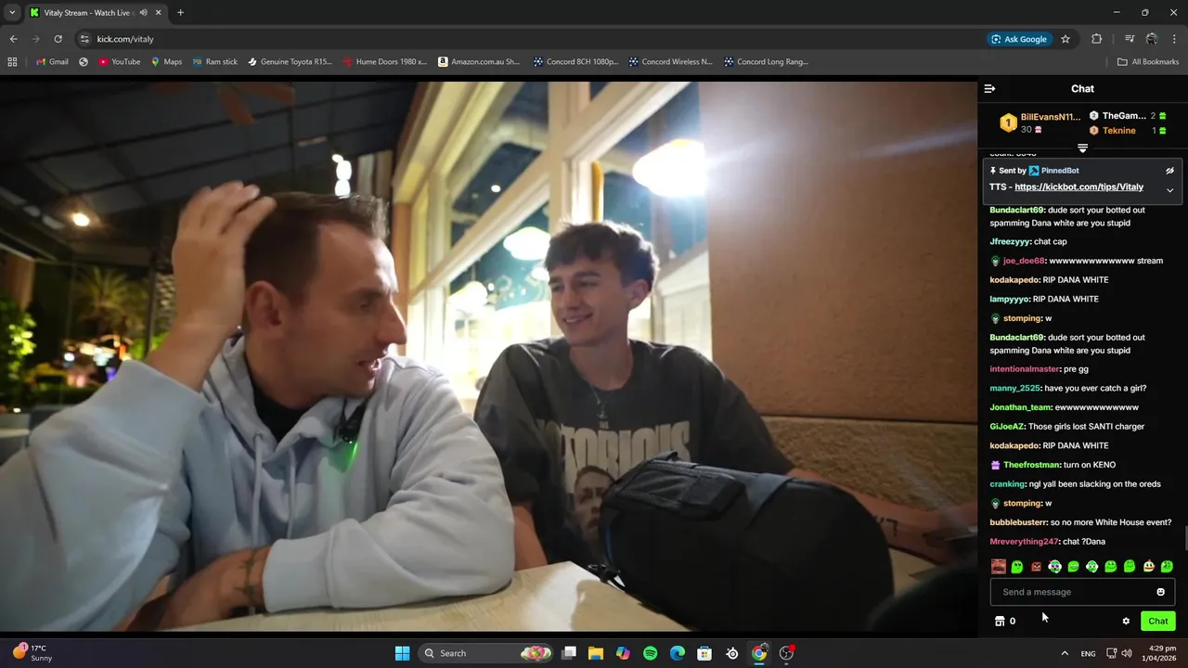Insert the angry red block emote
Screen dimensions: 1188x668
tap(1036, 566)
